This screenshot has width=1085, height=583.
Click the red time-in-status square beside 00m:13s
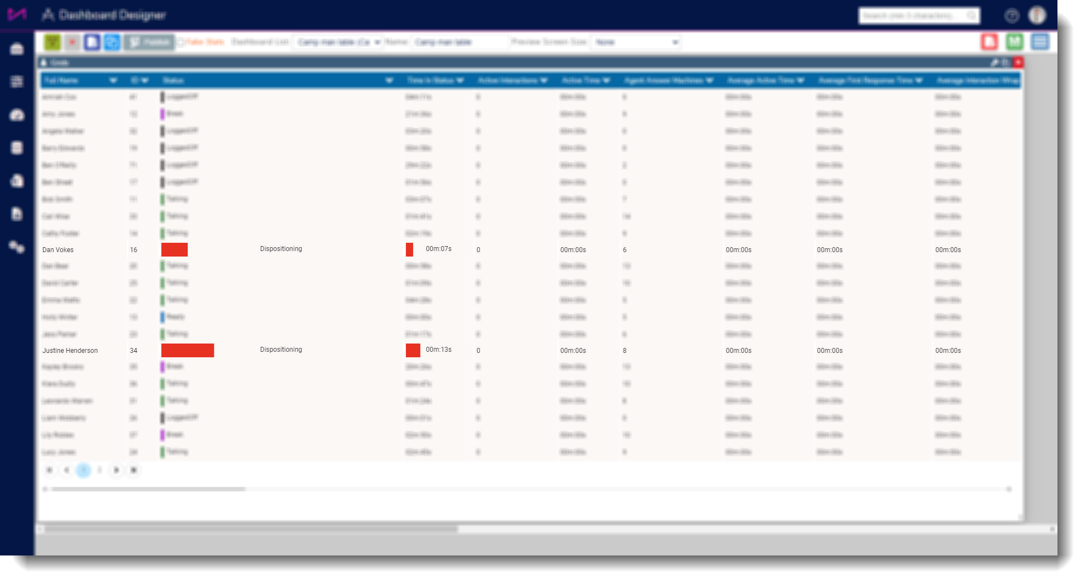413,350
